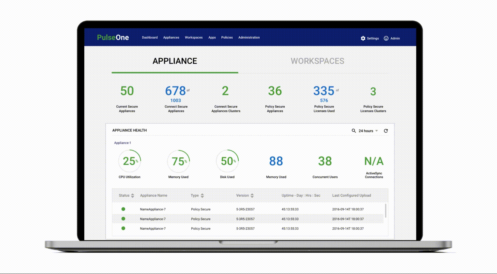Switch to the large APPLIANCE tab
Screen dimensions: 497x274
pos(175,61)
